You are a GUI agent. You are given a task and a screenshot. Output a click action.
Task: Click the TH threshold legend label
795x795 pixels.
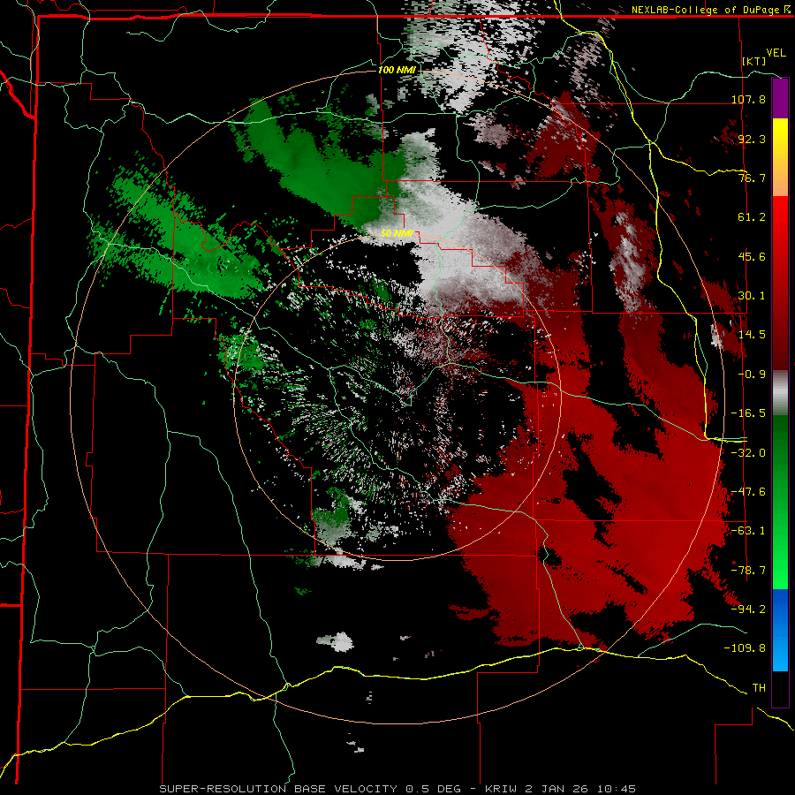759,687
